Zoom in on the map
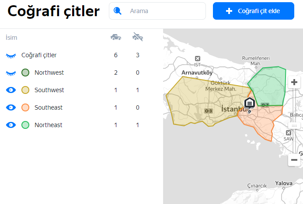This screenshot has height=204, width=303. point(294,82)
